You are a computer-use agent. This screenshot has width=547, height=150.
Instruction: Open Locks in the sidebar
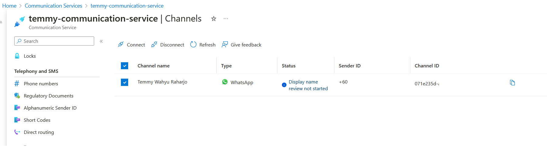[x=30, y=56]
